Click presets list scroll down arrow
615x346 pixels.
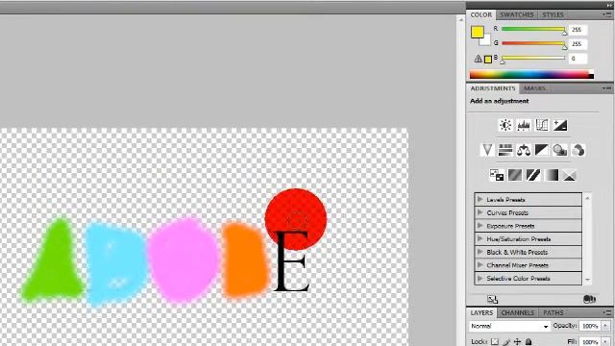point(587,280)
